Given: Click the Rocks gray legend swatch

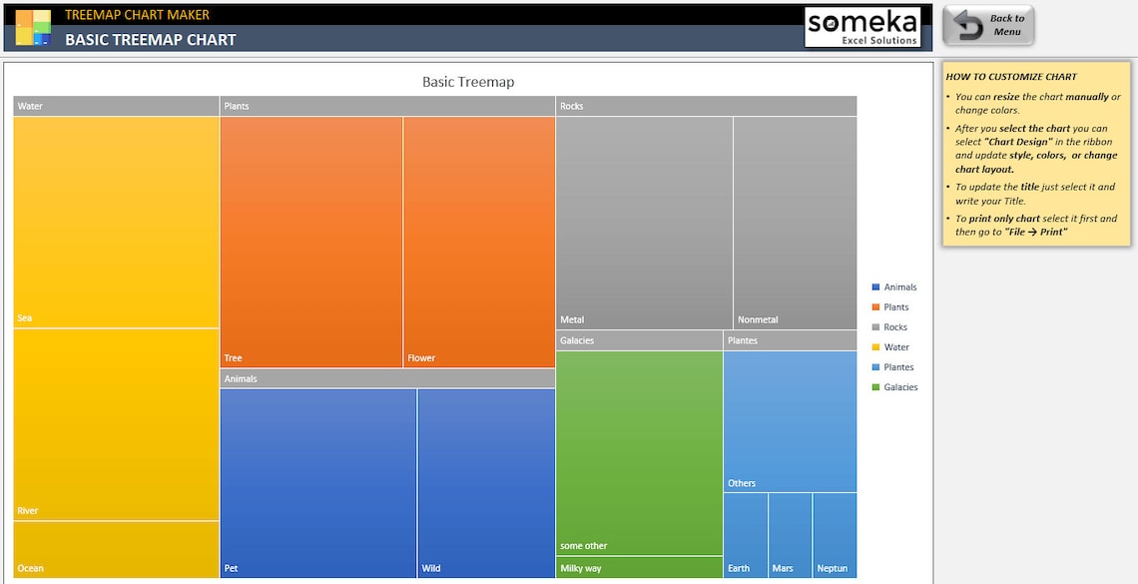Looking at the screenshot, I should pyautogui.click(x=876, y=327).
